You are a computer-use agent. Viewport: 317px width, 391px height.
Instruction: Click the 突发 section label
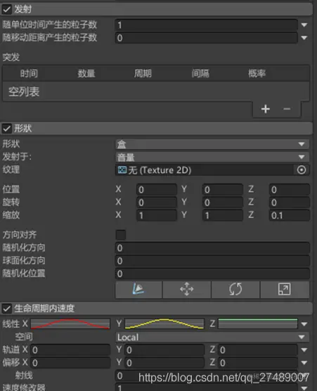click(11, 57)
